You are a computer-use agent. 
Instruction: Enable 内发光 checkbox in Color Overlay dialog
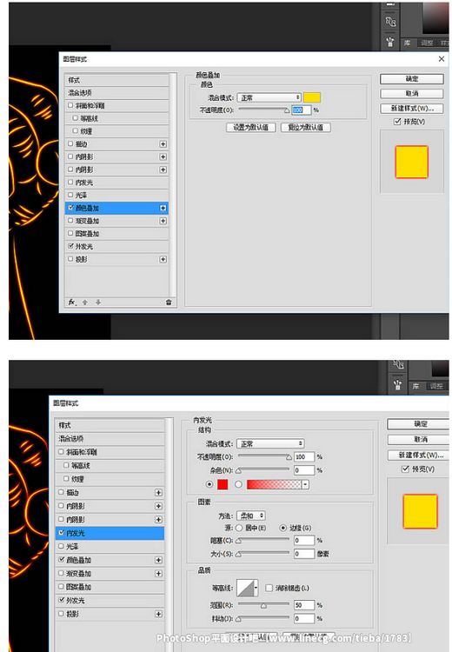[x=70, y=183]
